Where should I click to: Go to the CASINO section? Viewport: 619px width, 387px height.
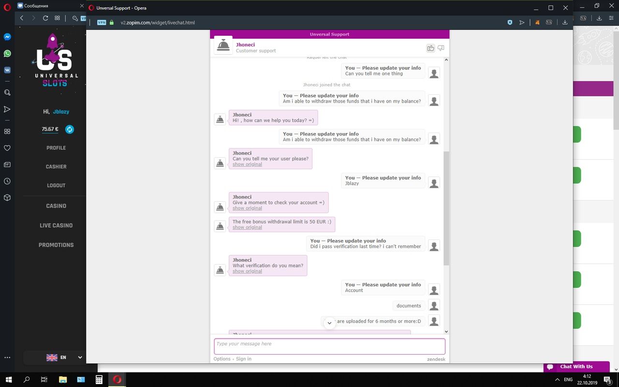pos(56,206)
